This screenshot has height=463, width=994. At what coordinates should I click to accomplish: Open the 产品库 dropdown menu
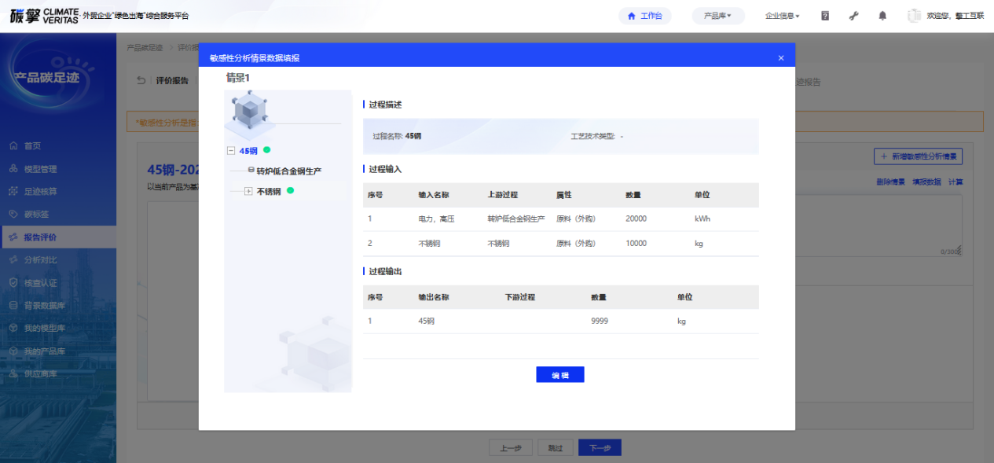[x=717, y=16]
